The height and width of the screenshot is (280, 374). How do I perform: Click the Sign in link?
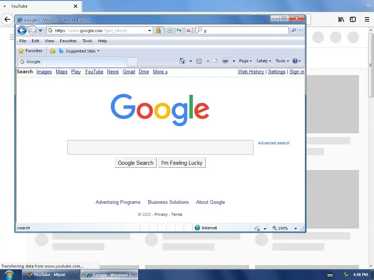[x=297, y=72]
